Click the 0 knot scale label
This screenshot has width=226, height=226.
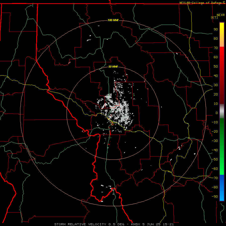pyautogui.click(x=217, y=113)
